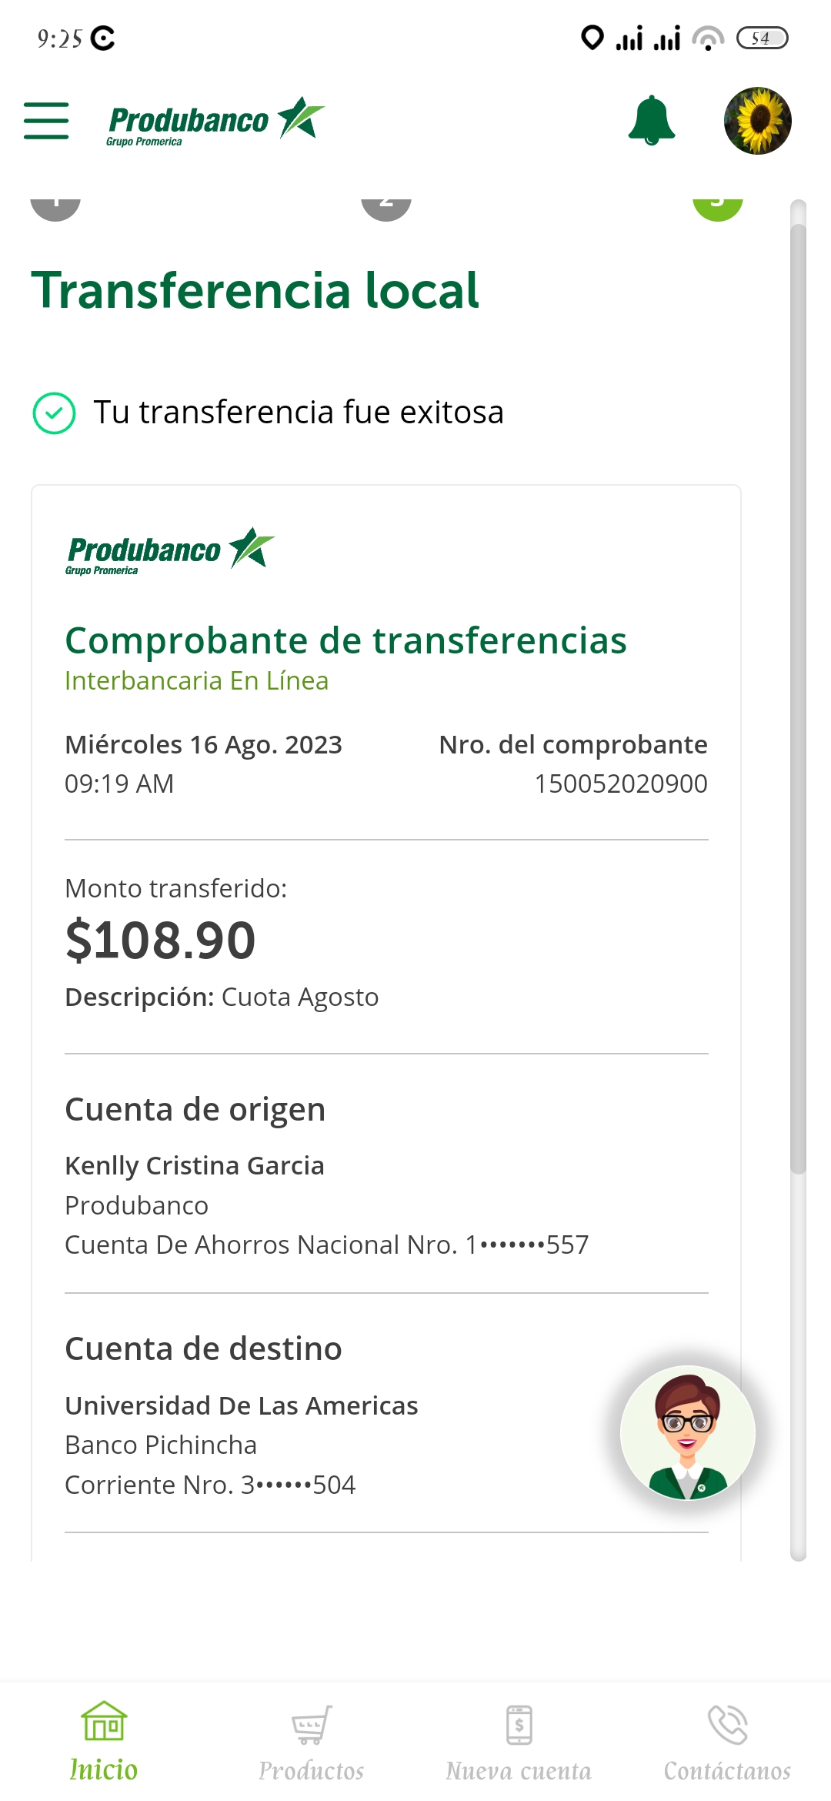The image size is (831, 1801).
Task: Tap the Produbanco logo on the receipt
Action: (170, 550)
